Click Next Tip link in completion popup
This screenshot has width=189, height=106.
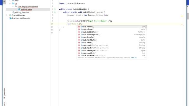coord(134,58)
